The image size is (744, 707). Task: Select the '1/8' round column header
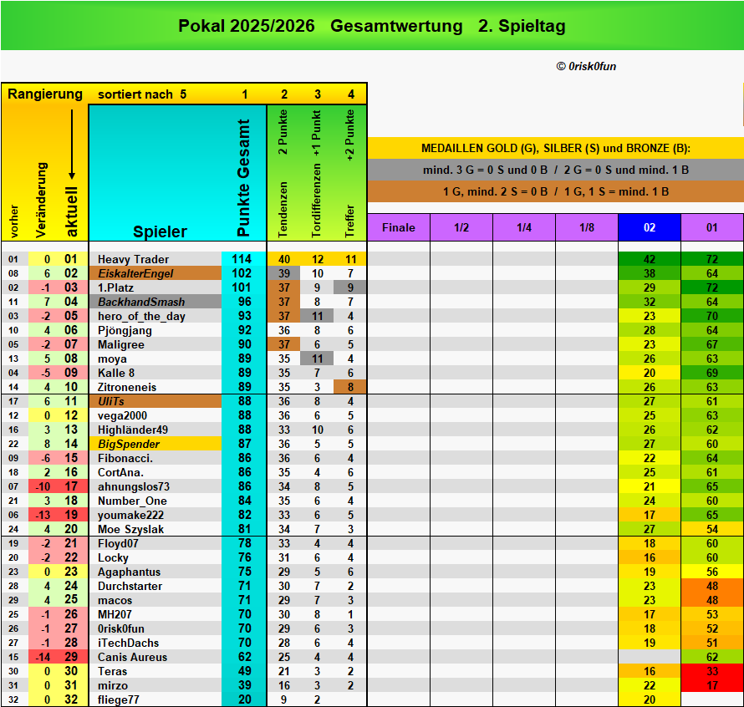click(586, 227)
